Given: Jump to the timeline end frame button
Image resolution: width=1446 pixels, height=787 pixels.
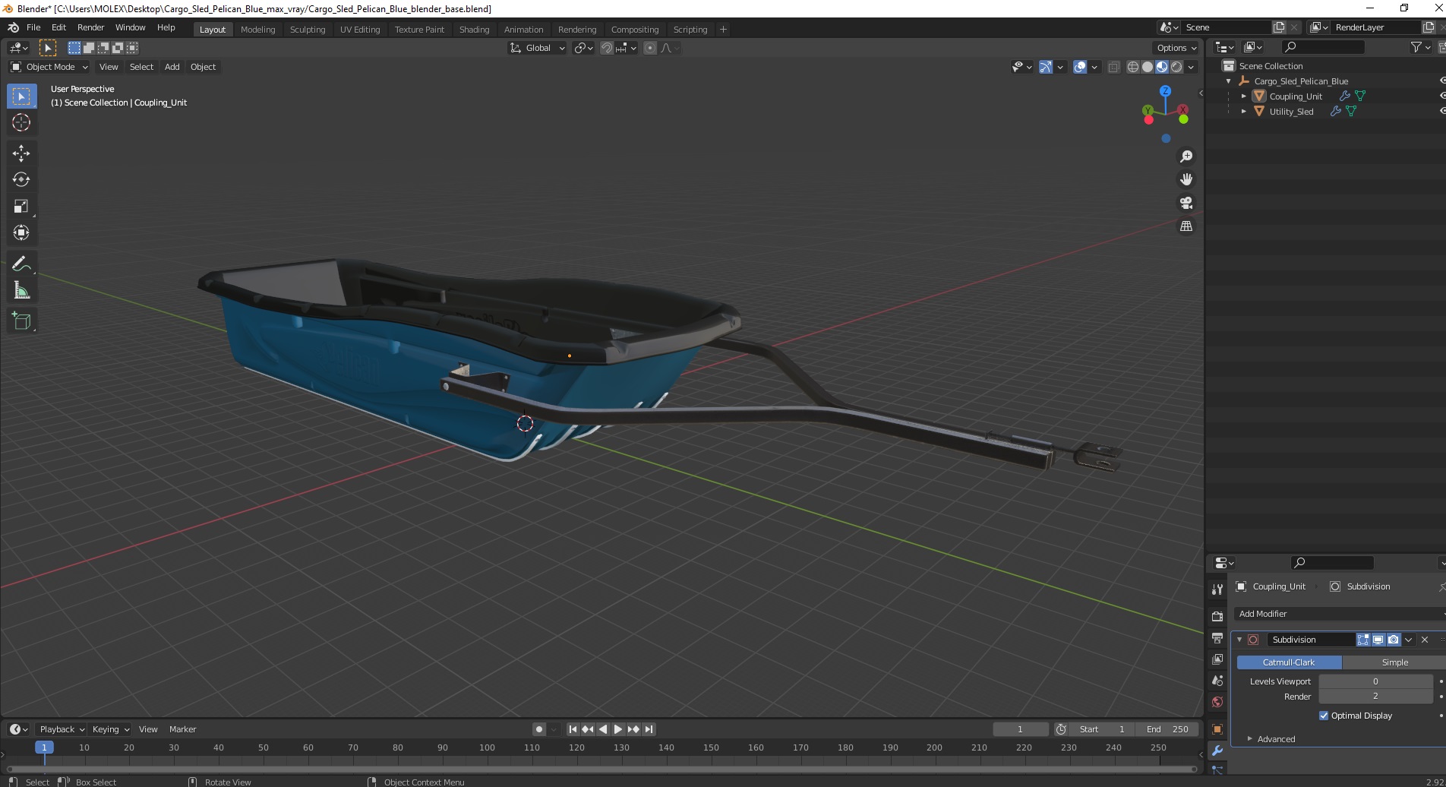Looking at the screenshot, I should [x=649, y=729].
